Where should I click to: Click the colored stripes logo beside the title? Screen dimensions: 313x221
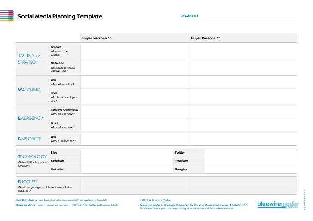(x=7, y=16)
